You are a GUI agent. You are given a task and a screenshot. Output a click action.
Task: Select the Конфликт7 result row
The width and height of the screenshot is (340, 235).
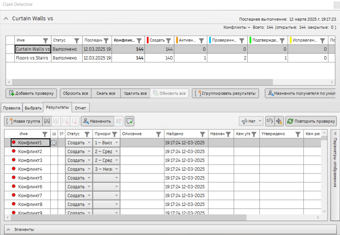coord(163,196)
